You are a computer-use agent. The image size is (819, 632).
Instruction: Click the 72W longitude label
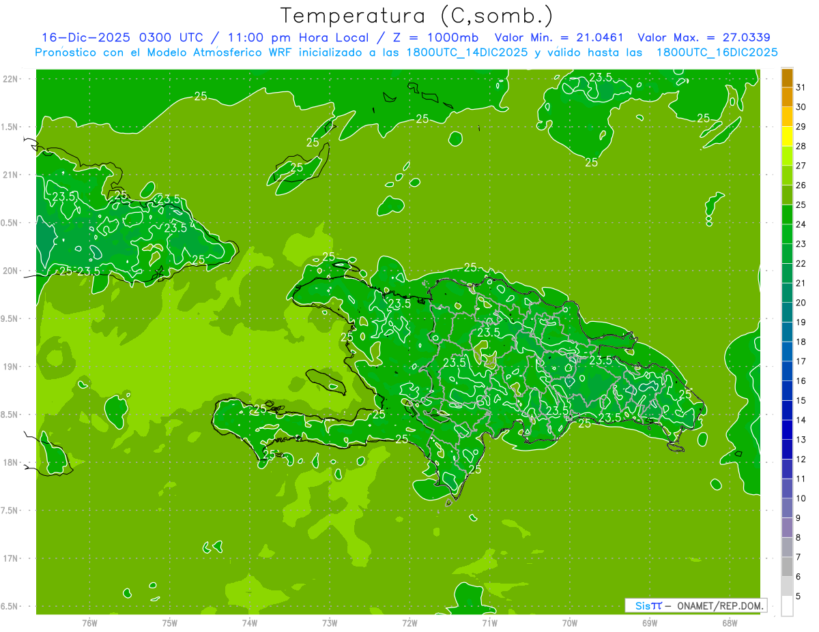pos(409,623)
